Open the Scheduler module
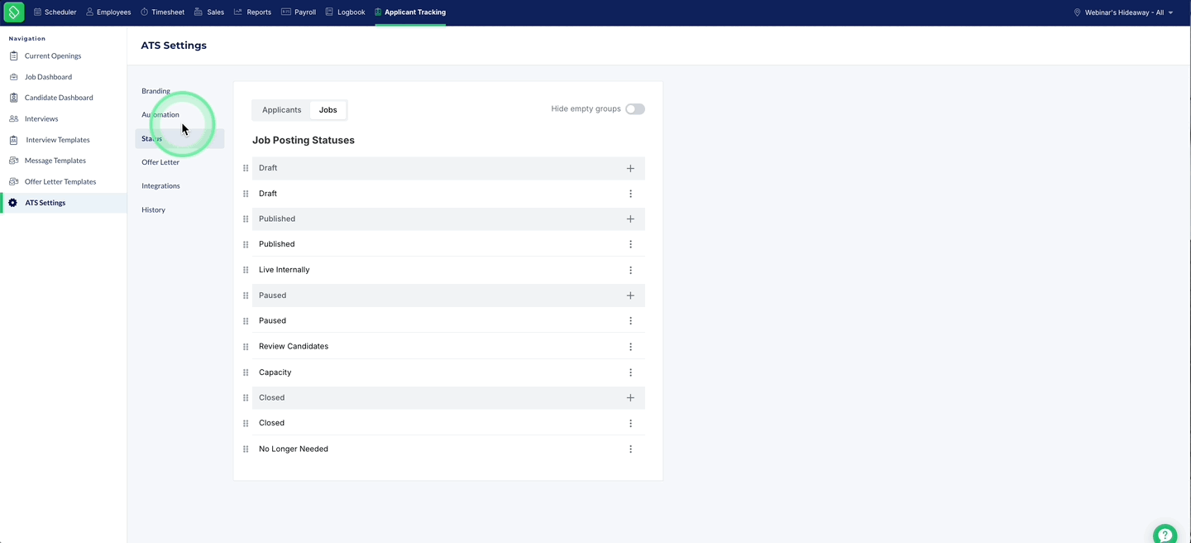Image resolution: width=1191 pixels, height=543 pixels. click(x=55, y=12)
